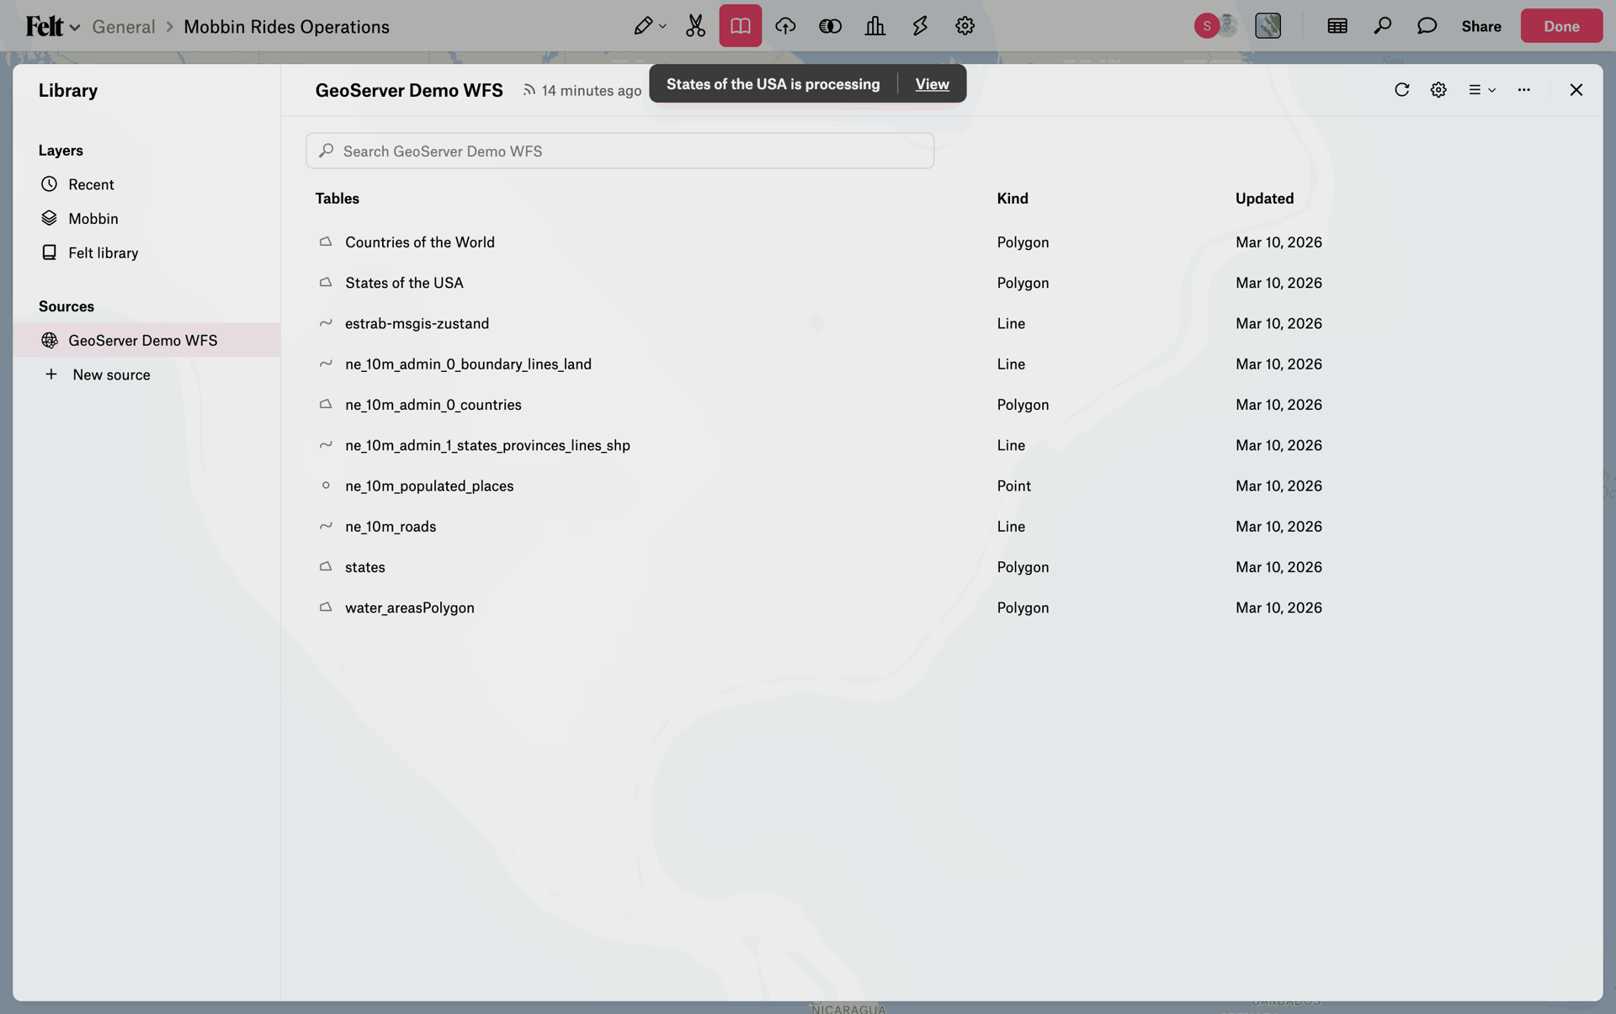Click the date for water_areasPolygon

[1278, 608]
